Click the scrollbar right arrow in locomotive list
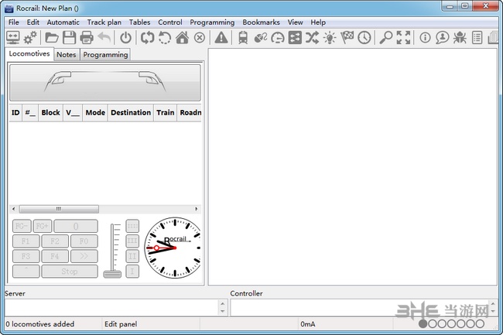This screenshot has width=503, height=335. 197,209
